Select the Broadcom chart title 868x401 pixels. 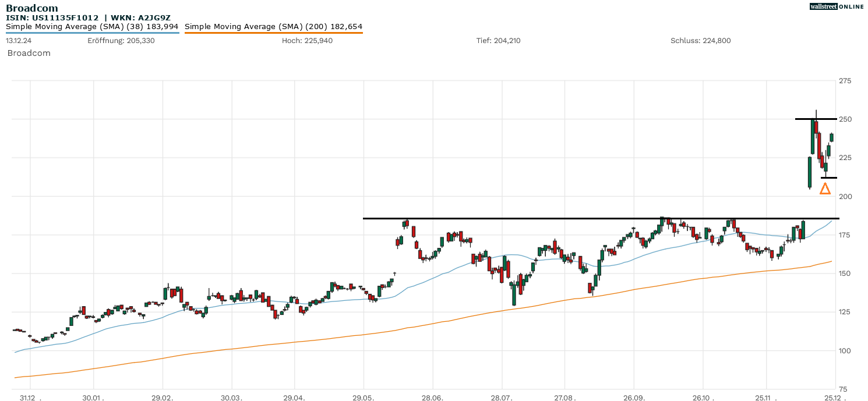pyautogui.click(x=32, y=8)
